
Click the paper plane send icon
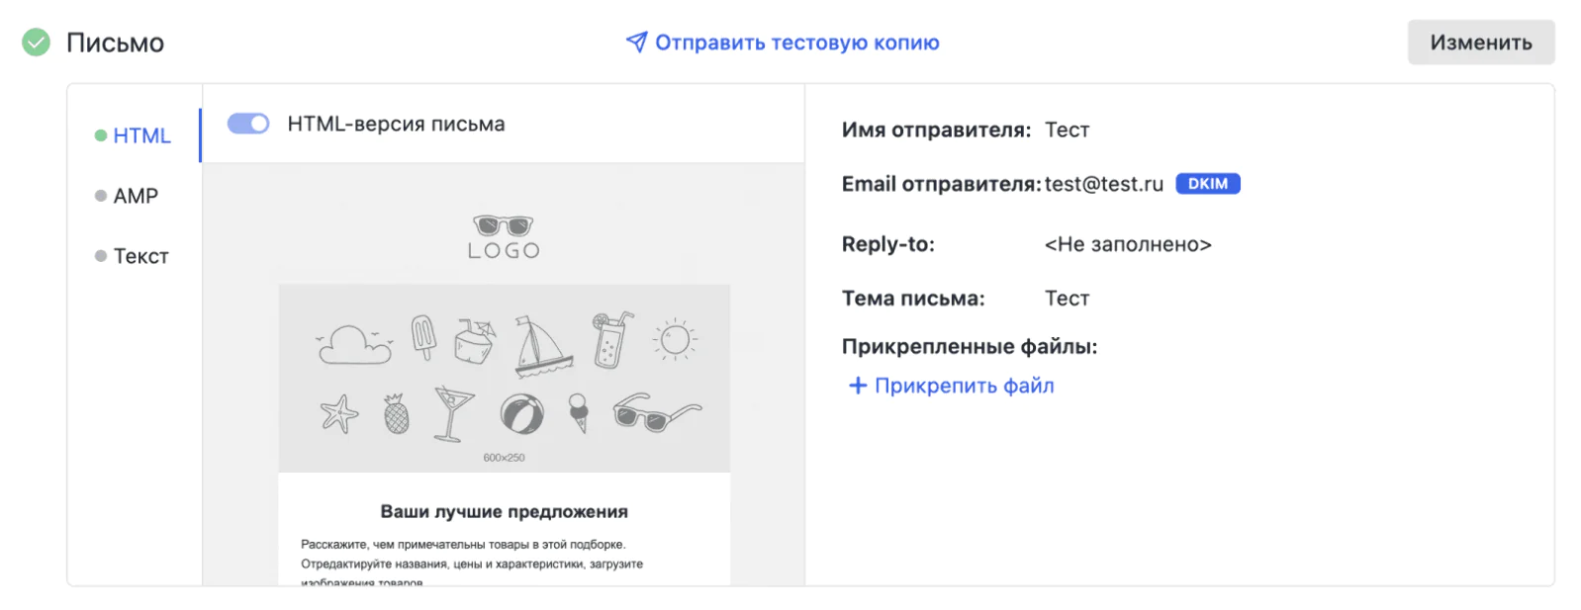point(637,42)
